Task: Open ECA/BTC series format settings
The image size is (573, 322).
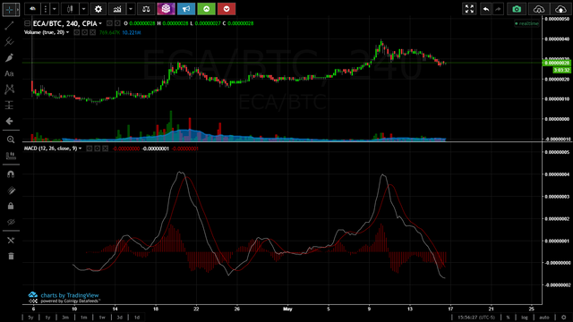Action: point(117,23)
